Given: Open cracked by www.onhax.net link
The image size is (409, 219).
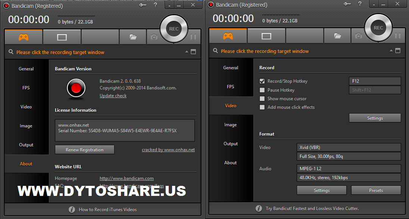Looking at the screenshot, I should 168,150.
